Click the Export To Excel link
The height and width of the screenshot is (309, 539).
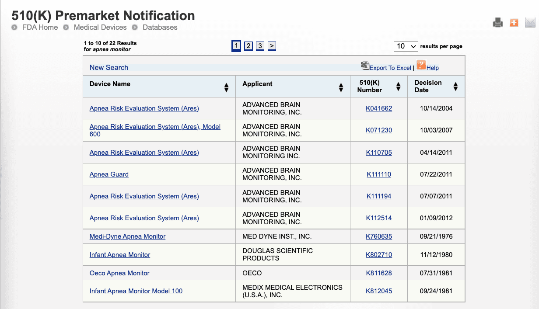point(390,68)
